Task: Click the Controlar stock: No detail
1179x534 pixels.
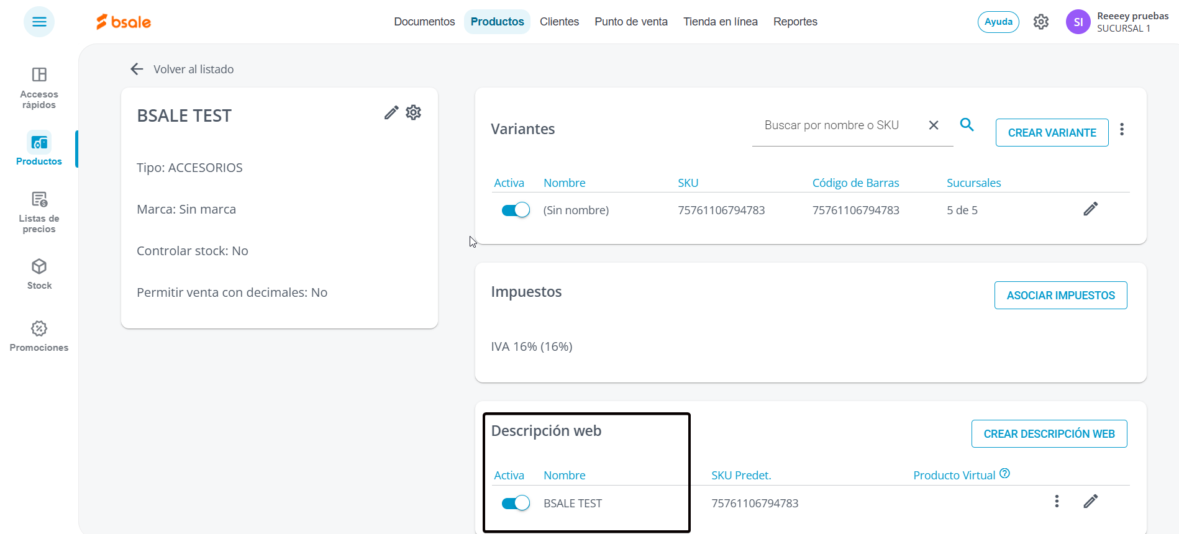Action: (x=193, y=251)
